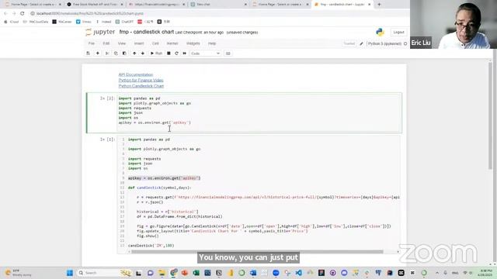Open the Insert menu
The image size is (497, 279).
pos(139,43)
